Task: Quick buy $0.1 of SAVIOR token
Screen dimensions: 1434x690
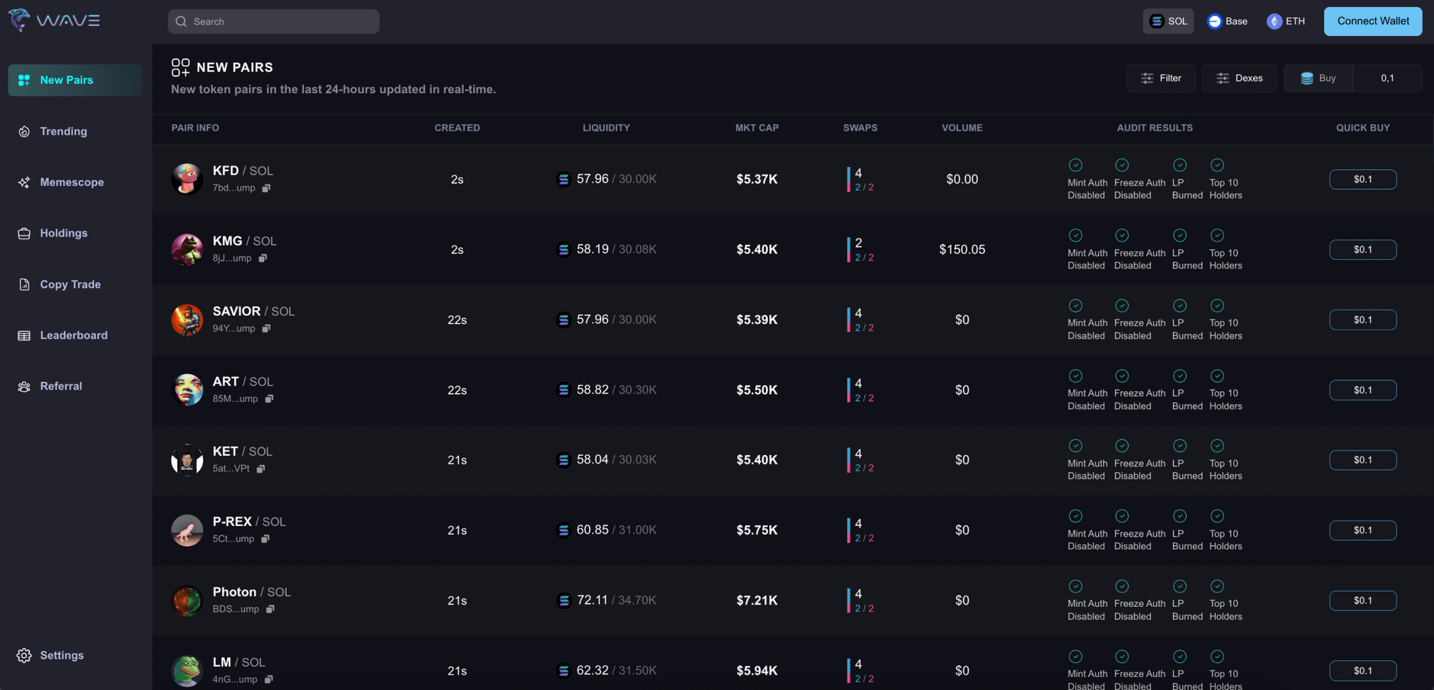Action: [1362, 320]
